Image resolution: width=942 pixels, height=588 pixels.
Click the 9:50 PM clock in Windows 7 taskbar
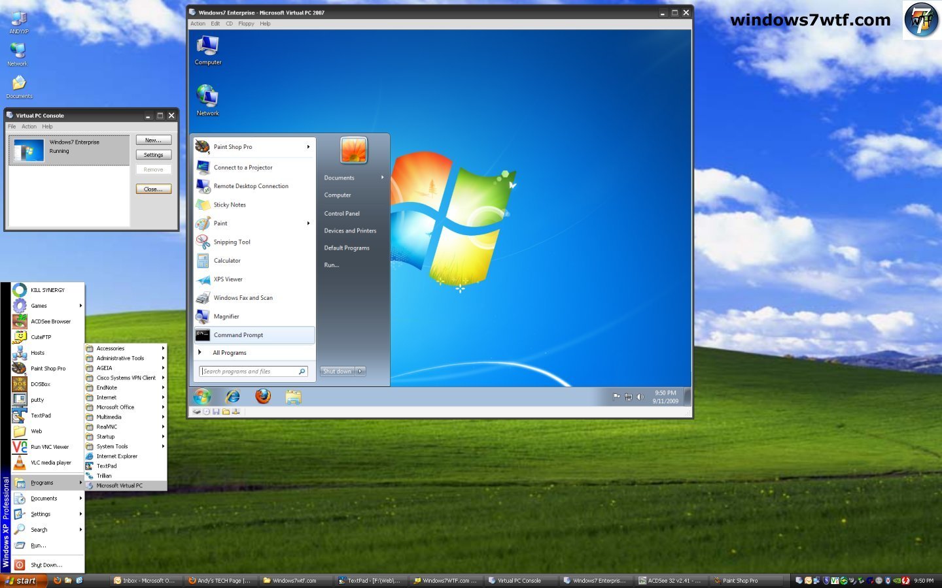click(x=665, y=397)
